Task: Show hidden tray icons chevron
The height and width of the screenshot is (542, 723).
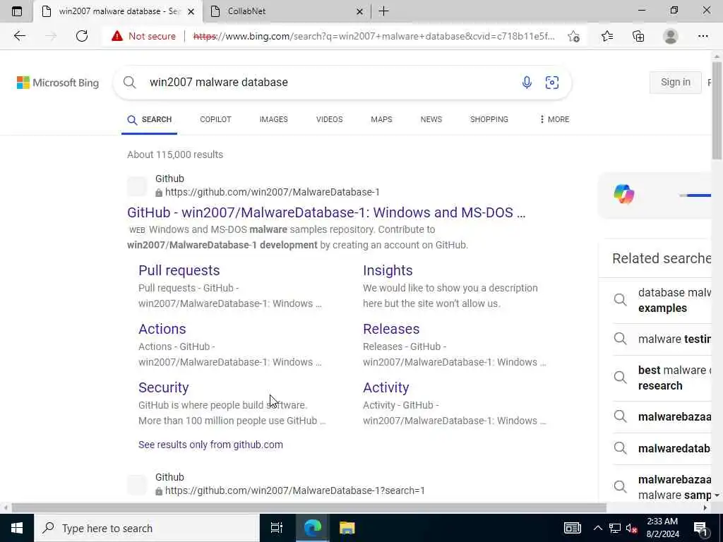Action: (597, 528)
